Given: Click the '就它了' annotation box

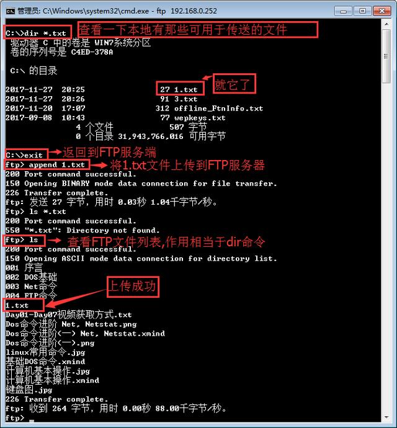Looking at the screenshot, I should click(x=234, y=84).
